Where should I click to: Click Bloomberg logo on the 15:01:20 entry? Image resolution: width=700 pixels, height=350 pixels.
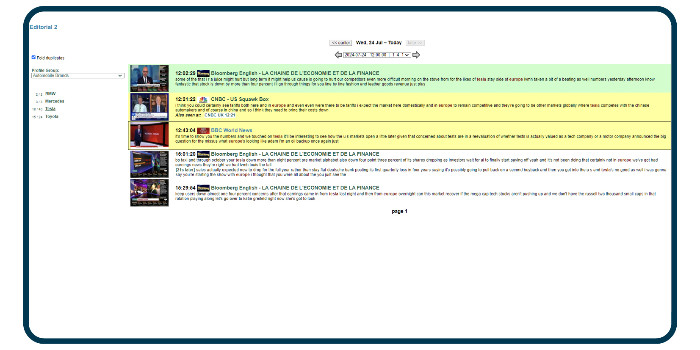pos(203,154)
